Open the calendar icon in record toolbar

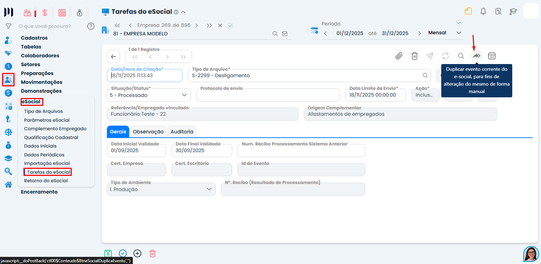coord(492,56)
